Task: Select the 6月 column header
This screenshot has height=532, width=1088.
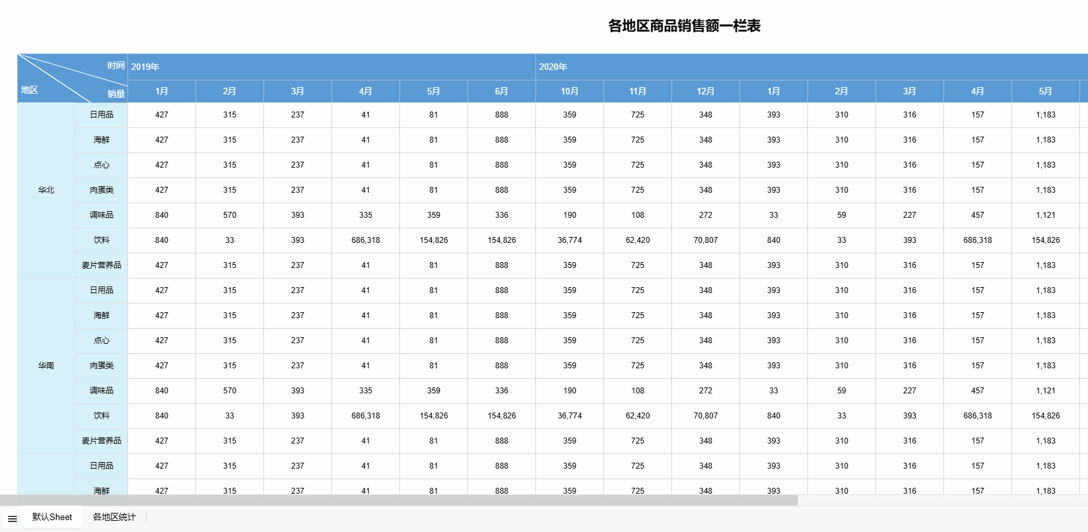Action: pyautogui.click(x=502, y=91)
